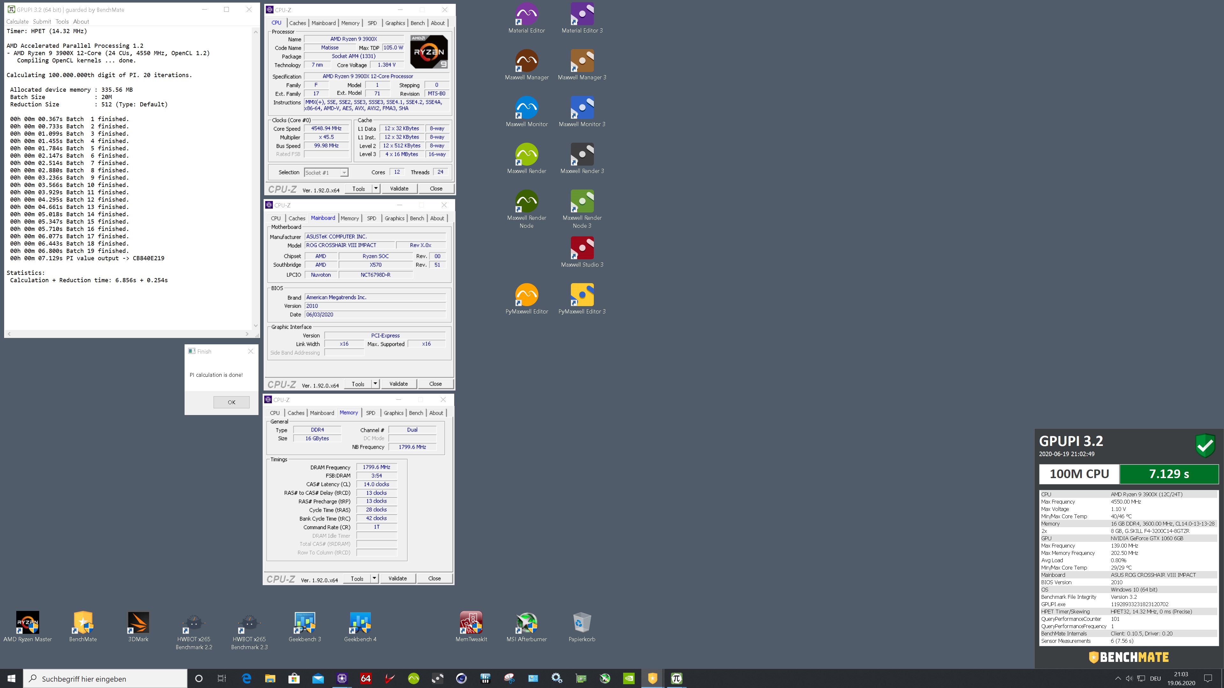
Task: Open Task View from taskbar
Action: 222,678
